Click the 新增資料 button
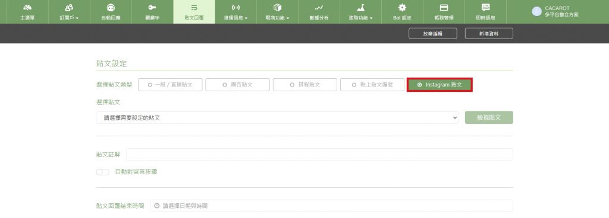Screen dimensions: 609x218 coord(489,34)
